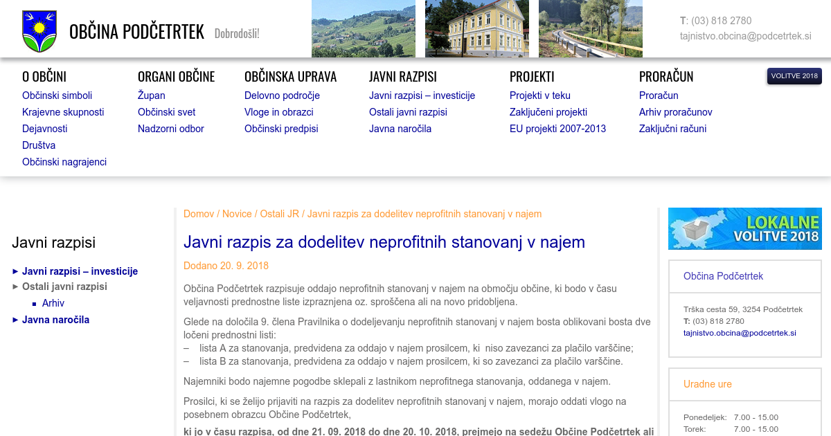Click Občina Podčetrtek site title

pos(136,32)
